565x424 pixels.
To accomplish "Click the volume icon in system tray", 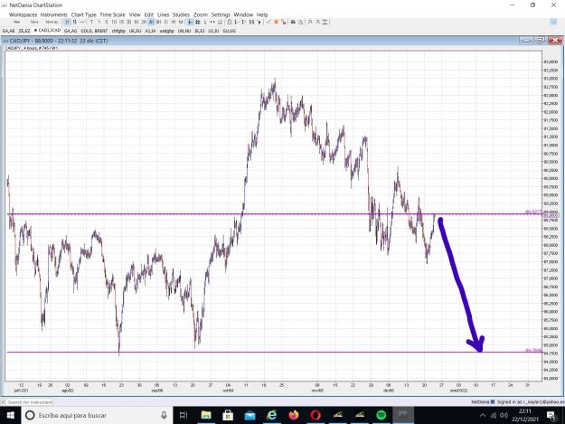I will [504, 415].
